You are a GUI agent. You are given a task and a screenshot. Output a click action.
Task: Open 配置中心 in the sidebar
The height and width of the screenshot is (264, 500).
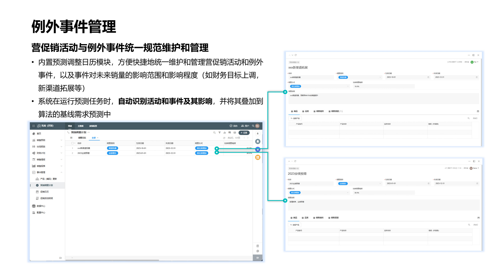pos(47,213)
